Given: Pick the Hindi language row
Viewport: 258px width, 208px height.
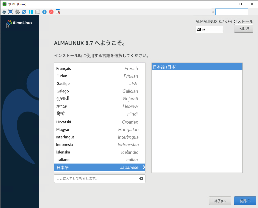Looking at the screenshot, I should coord(100,114).
